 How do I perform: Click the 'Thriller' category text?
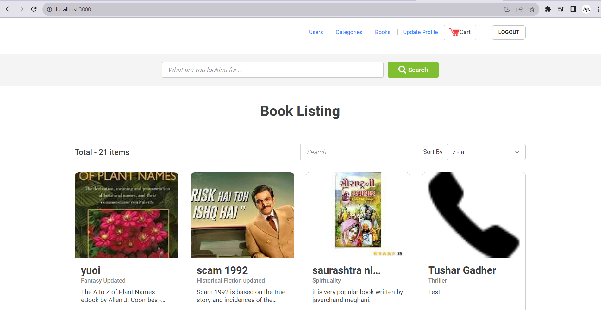[x=437, y=281]
